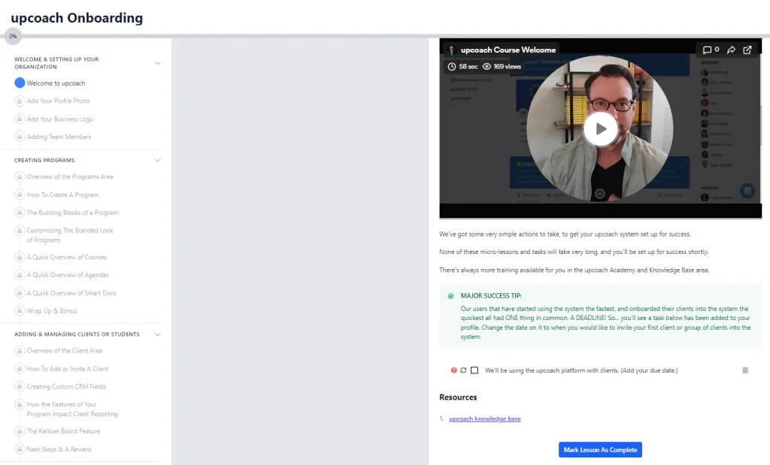Viewport: 770px width, 465px height.
Task: Check the upcoach platform with clients task
Action: tap(474, 370)
